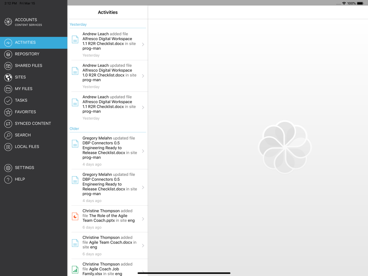Viewport: 368px width, 276px height.
Task: Click the Favorites star icon
Action: point(8,112)
